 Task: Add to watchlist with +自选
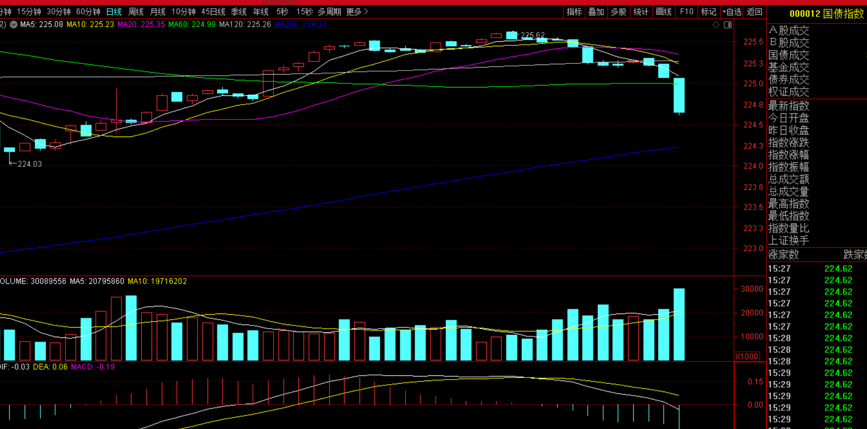tap(732, 11)
